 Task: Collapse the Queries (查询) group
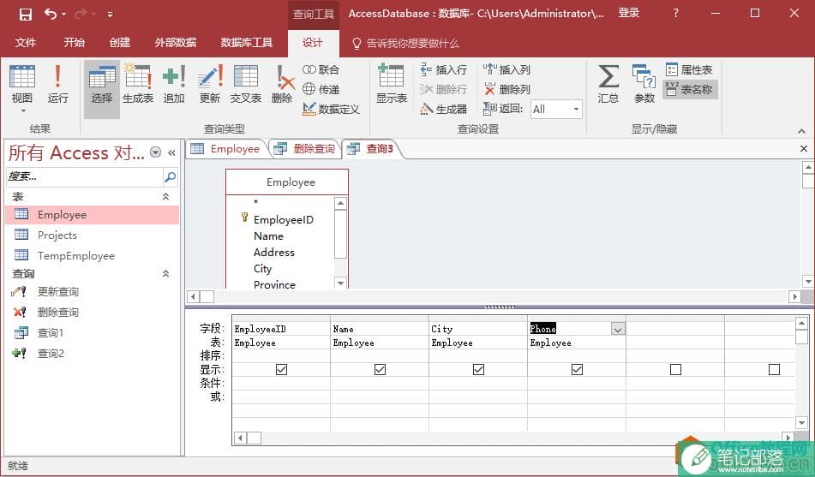pos(165,273)
